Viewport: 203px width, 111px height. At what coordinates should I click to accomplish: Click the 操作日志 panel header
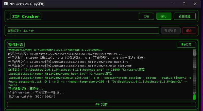pos(16,45)
